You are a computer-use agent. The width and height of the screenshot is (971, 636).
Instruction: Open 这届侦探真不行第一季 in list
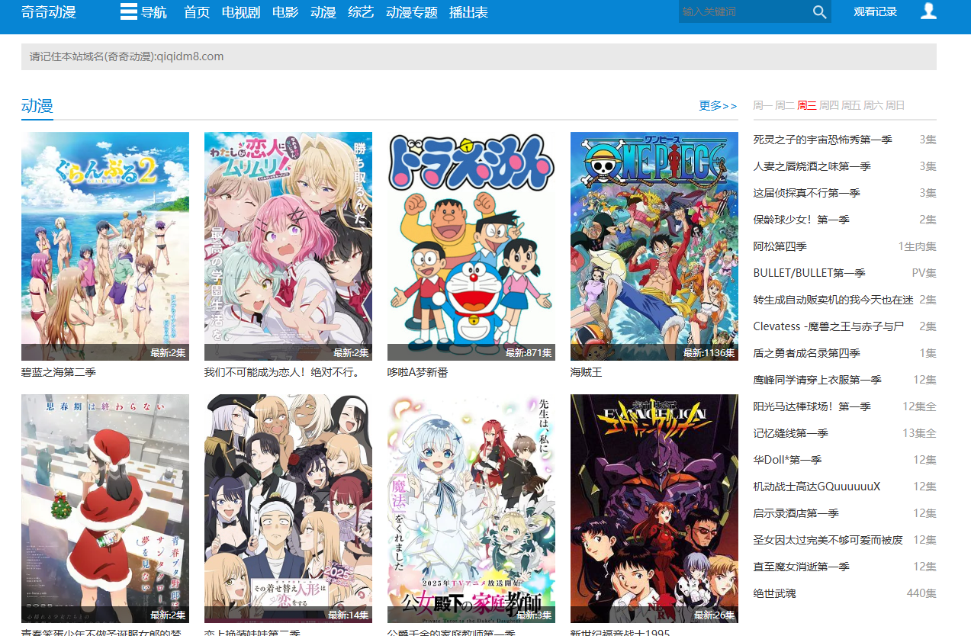click(x=806, y=193)
